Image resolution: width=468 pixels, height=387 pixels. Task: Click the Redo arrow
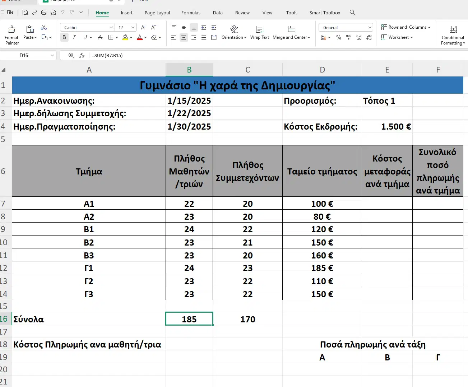72,13
